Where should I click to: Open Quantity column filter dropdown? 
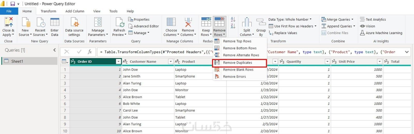tap(327, 61)
